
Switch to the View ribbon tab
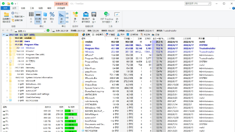(41, 8)
